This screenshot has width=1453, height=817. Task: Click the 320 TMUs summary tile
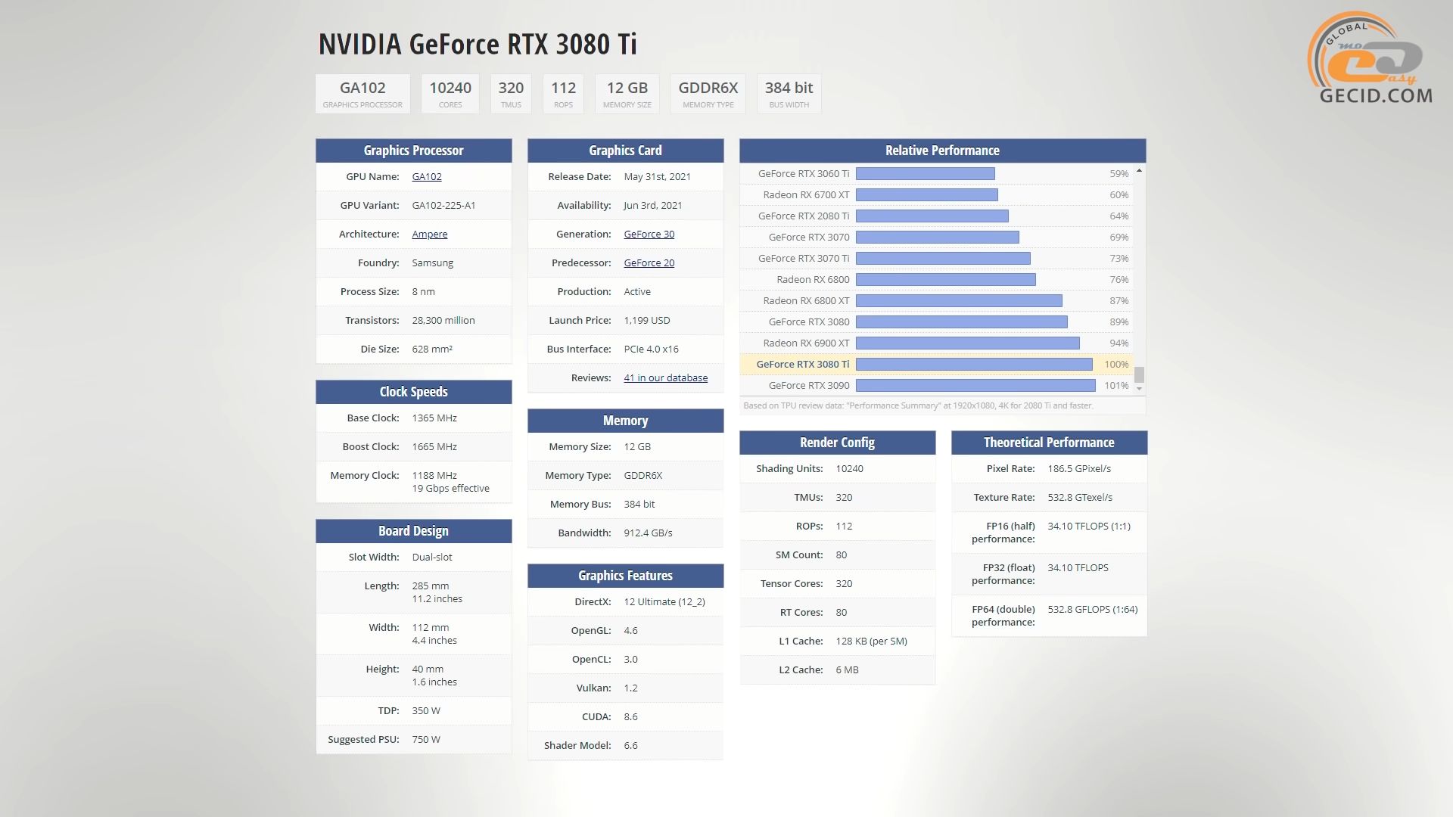pos(511,94)
